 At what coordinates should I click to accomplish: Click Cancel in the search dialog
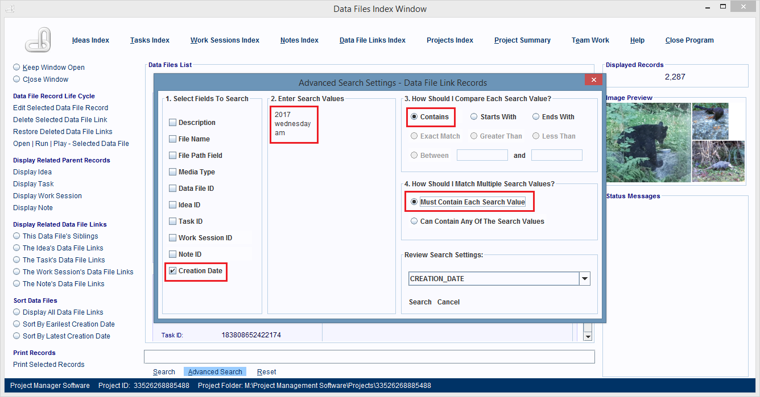(x=448, y=302)
